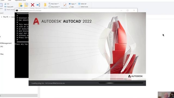Click the Paste clipboard icon
Viewport: 174px width, 98px height.
coord(1,5)
